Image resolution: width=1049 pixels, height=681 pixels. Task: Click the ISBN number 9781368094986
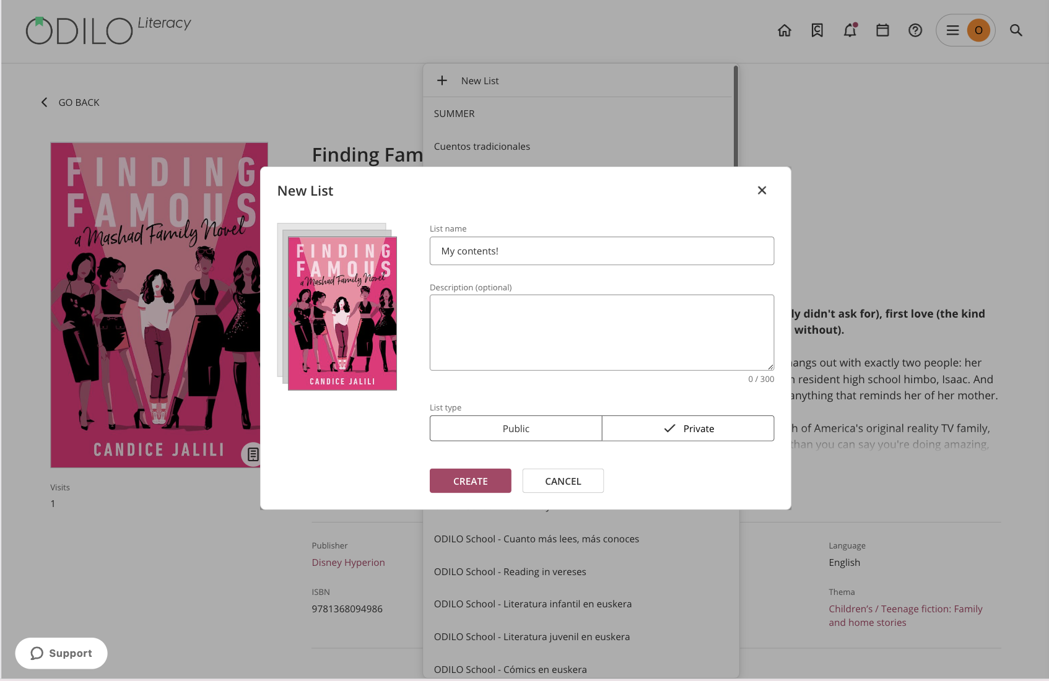pos(347,609)
